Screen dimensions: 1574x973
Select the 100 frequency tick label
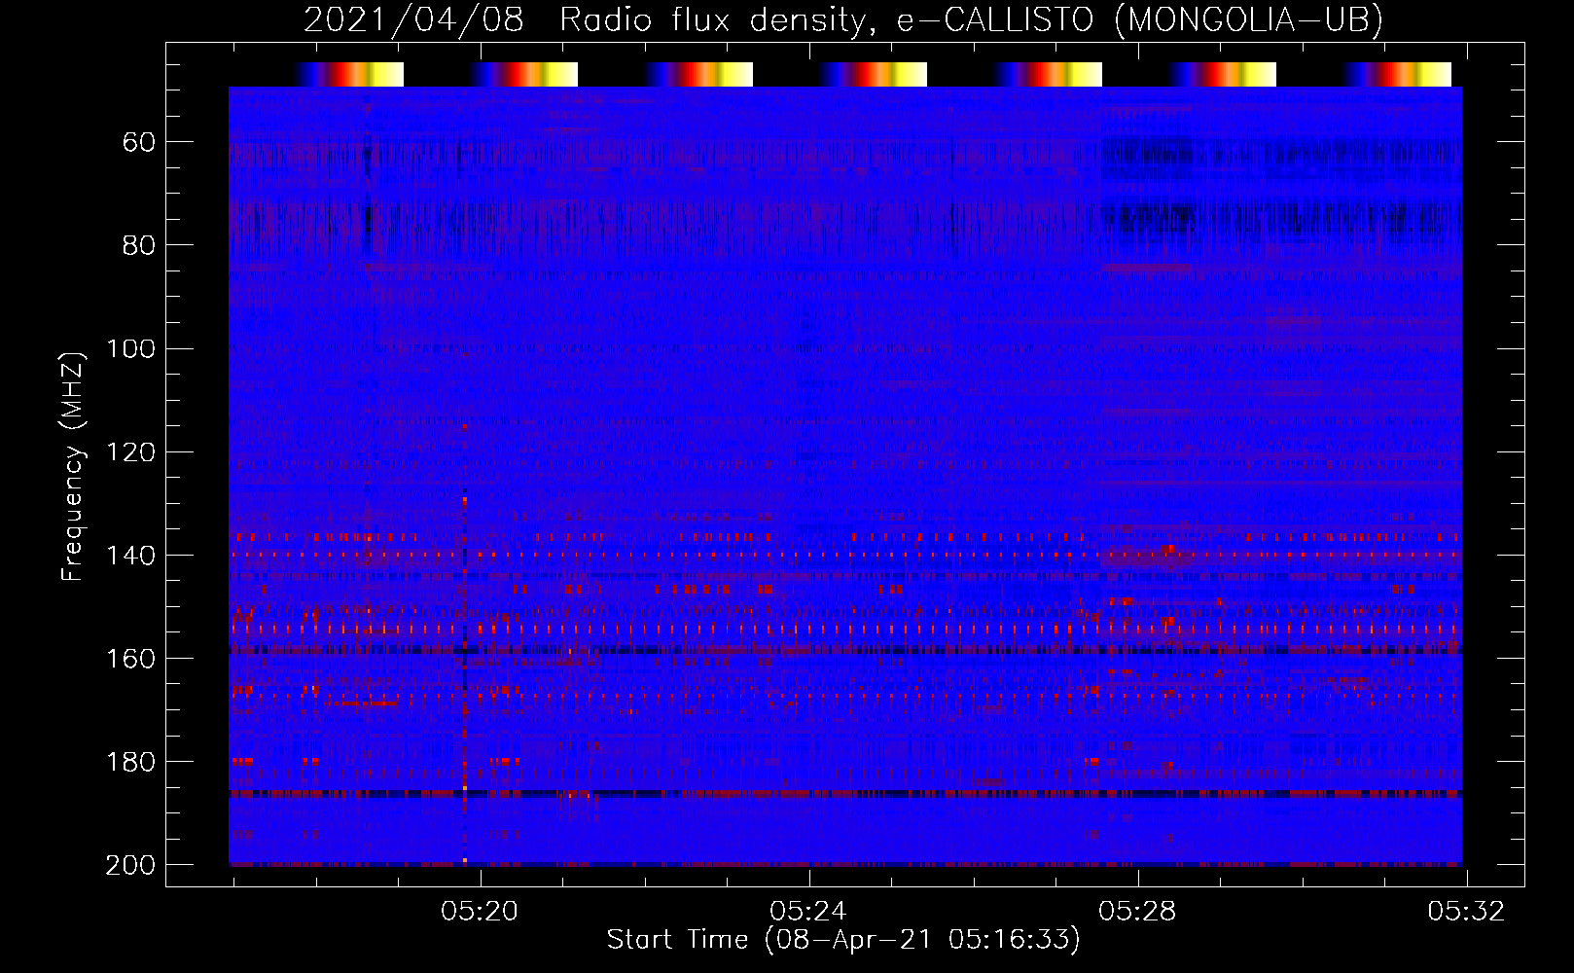[x=129, y=348]
